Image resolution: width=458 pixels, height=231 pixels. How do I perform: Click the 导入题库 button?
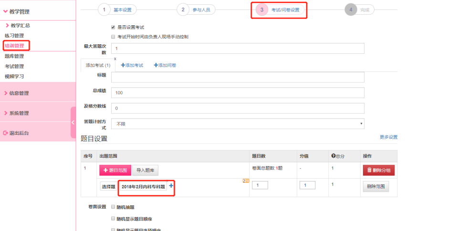click(145, 171)
